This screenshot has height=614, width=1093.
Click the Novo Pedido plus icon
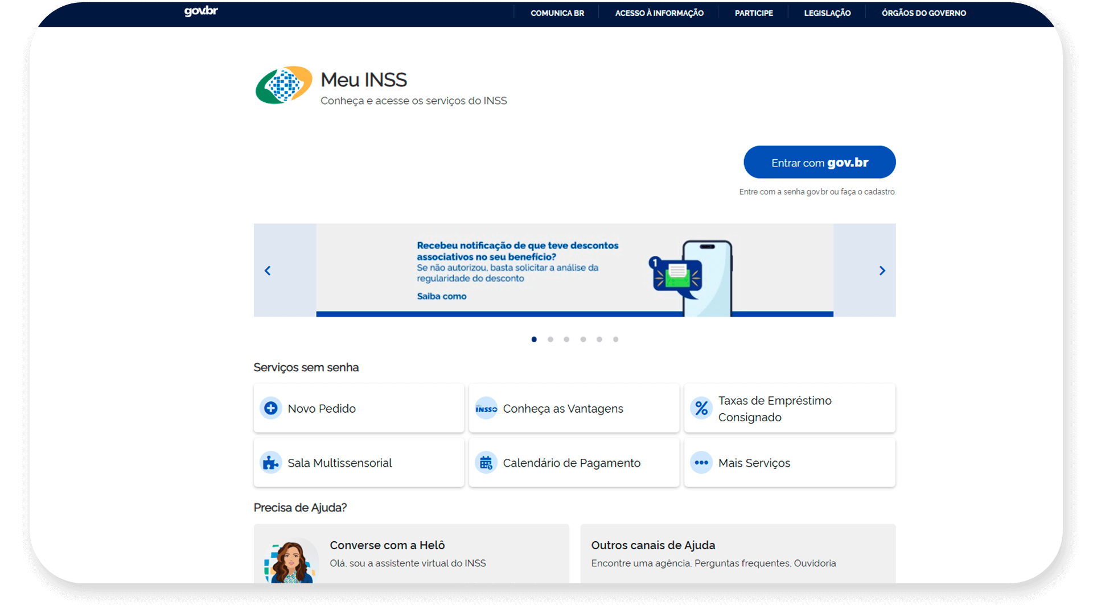click(271, 408)
